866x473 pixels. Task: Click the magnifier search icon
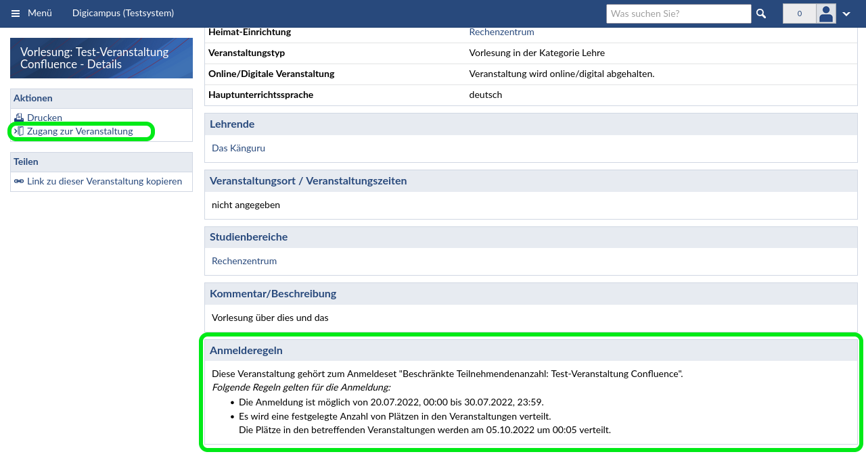click(x=761, y=14)
